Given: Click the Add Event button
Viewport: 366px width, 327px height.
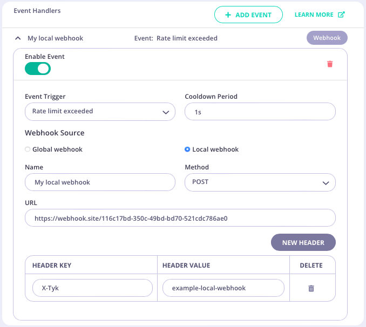Looking at the screenshot, I should (248, 15).
